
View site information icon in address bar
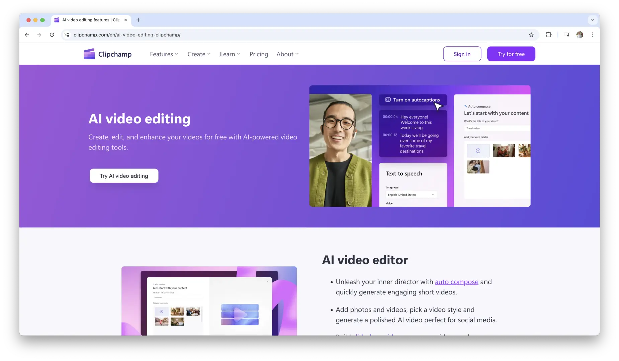pos(67,35)
